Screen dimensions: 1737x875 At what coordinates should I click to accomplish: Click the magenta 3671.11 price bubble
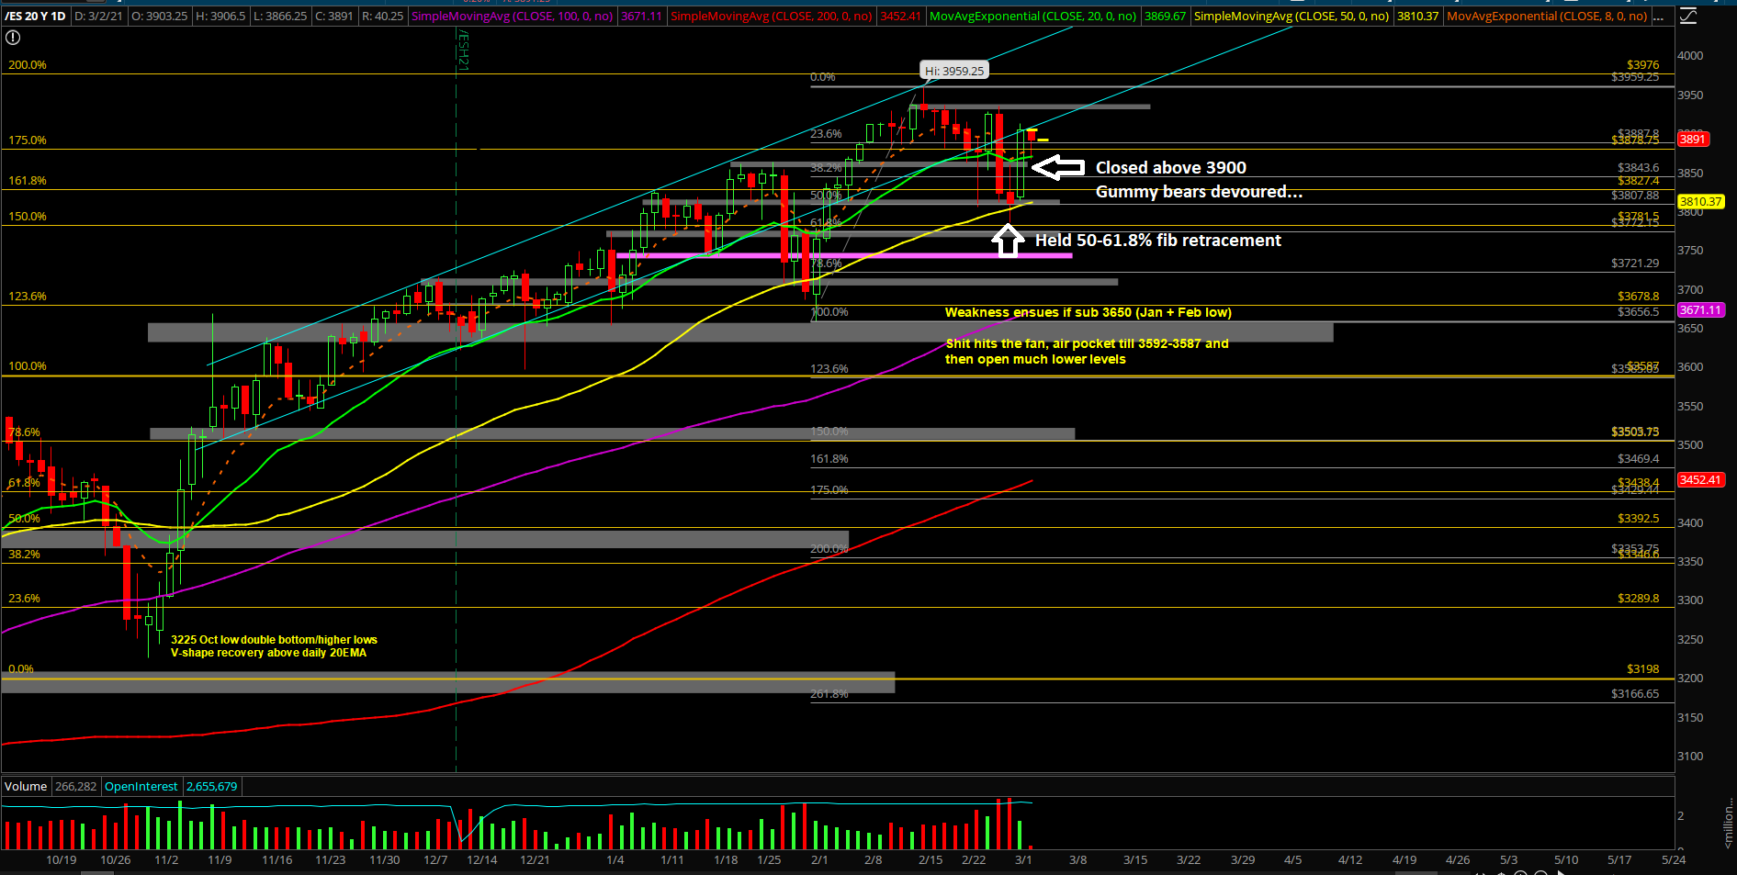pyautogui.click(x=1700, y=310)
